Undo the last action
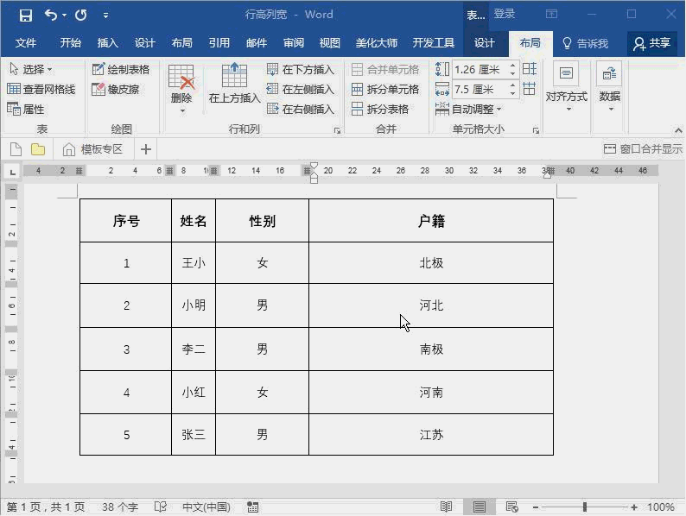Viewport: 686px width, 516px height. [51, 16]
